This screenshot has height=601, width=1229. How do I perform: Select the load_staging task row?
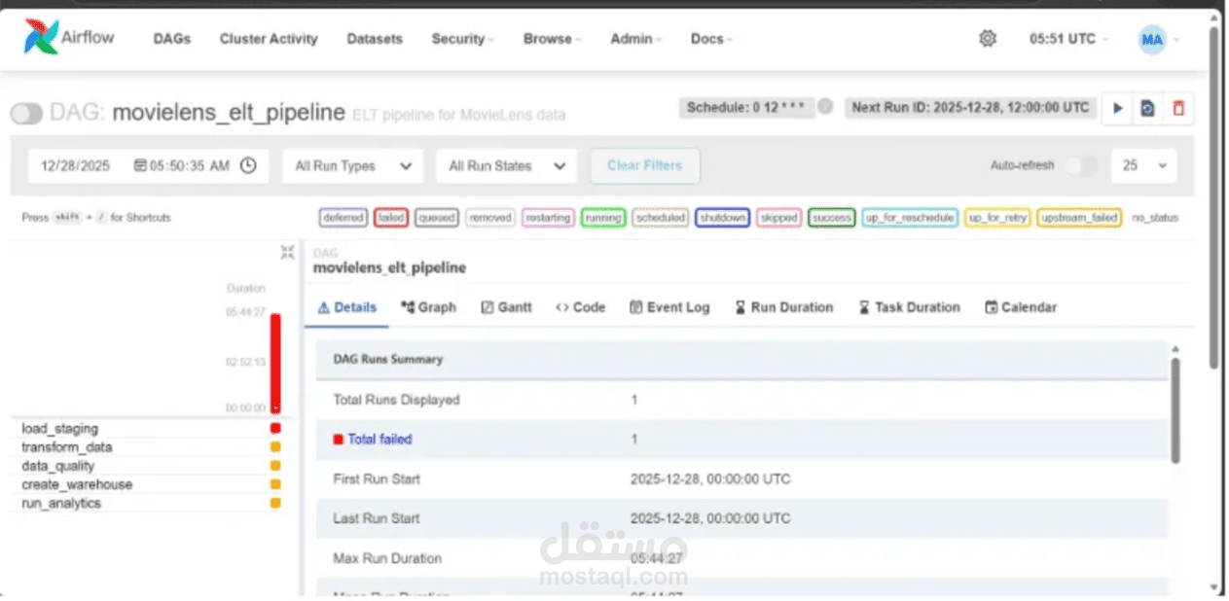coord(151,428)
